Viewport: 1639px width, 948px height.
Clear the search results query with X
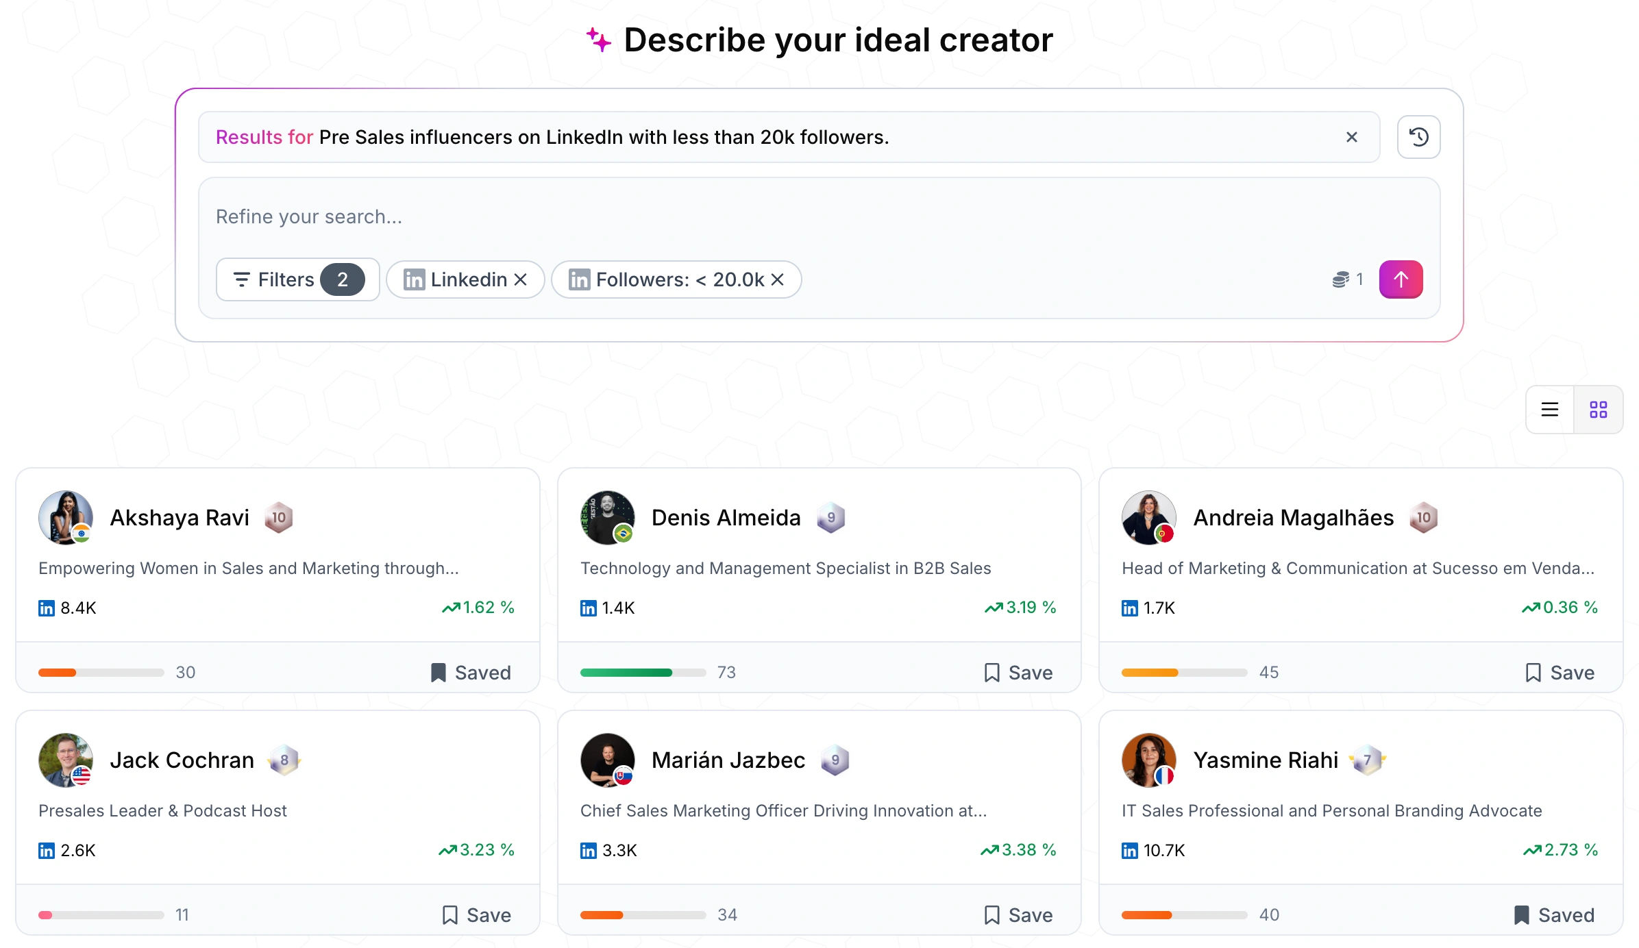(x=1351, y=137)
